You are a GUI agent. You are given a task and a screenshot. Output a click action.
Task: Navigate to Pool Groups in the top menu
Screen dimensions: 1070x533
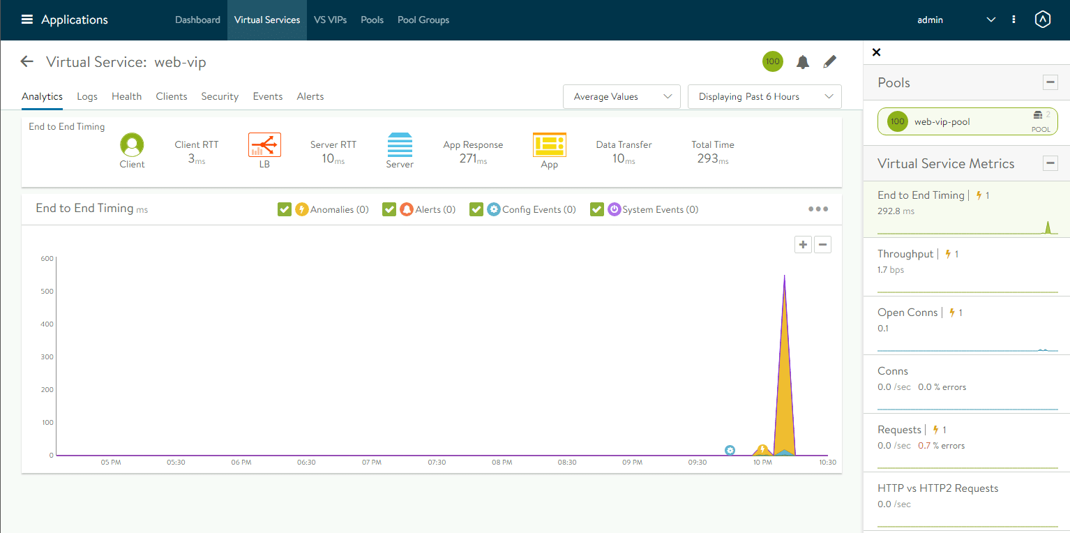pos(423,20)
